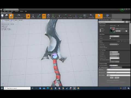Open the Help menu
Image resolution: width=131 pixels, height=98 pixels.
(x=26, y=11)
